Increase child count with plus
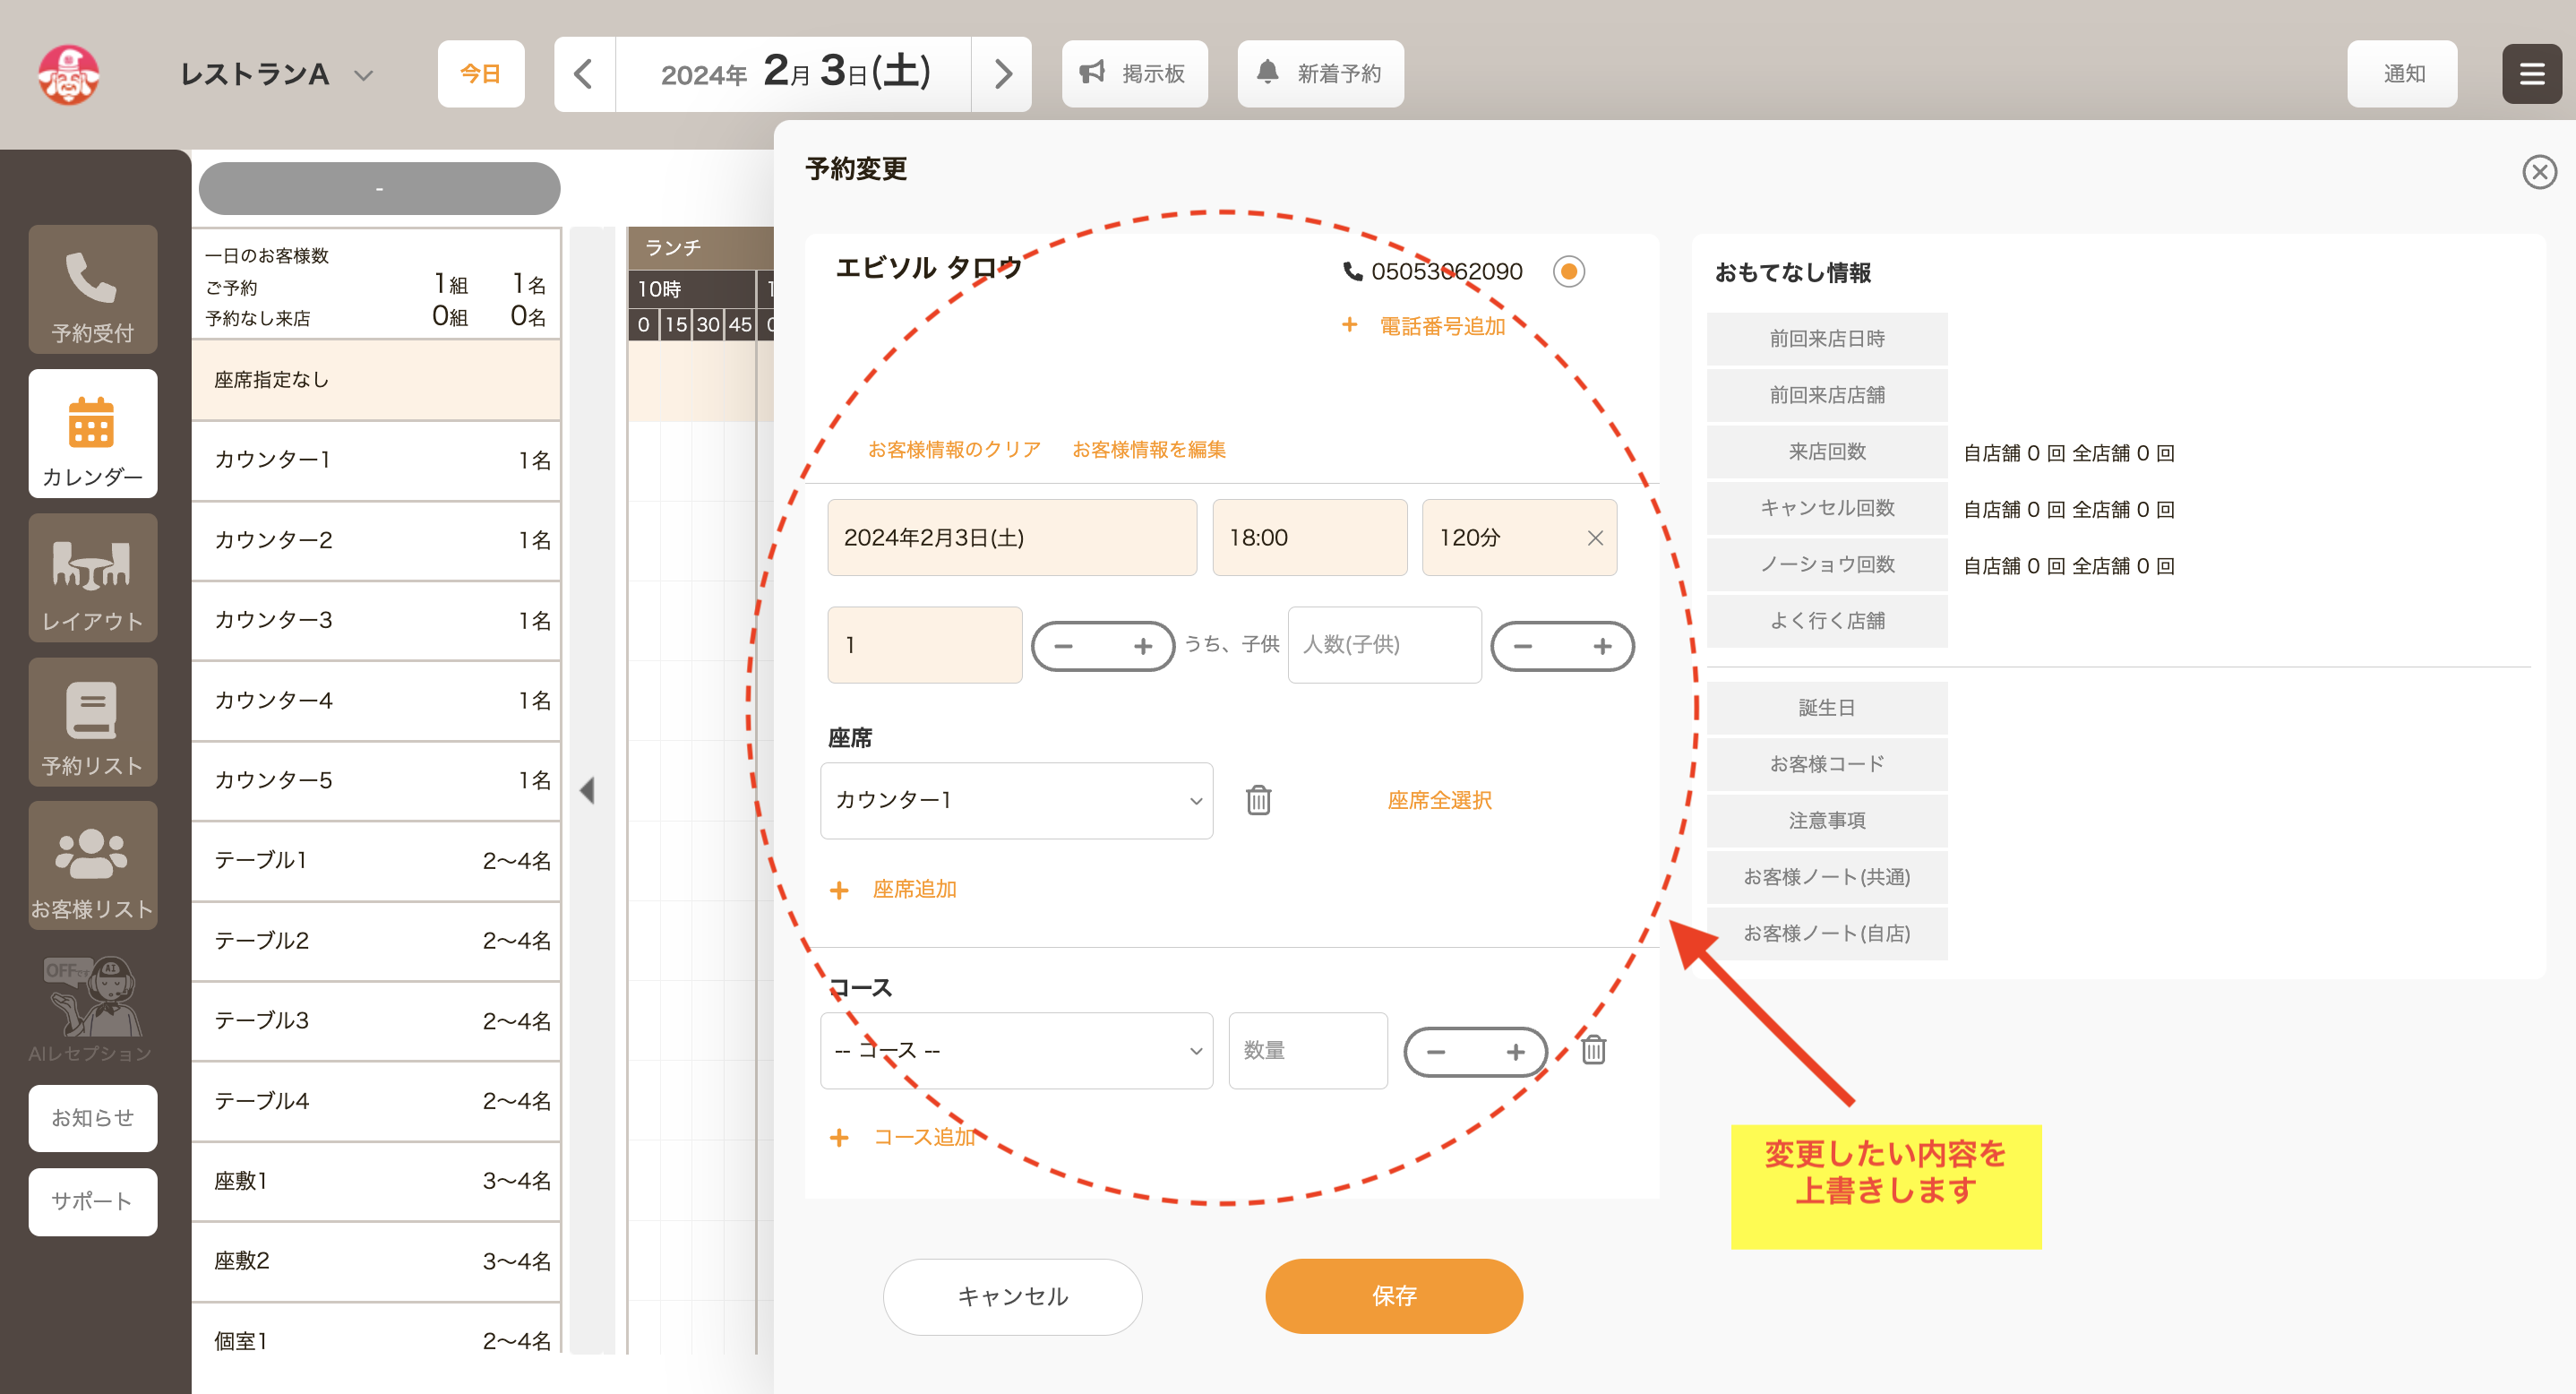The height and width of the screenshot is (1394, 2576). tap(1602, 646)
